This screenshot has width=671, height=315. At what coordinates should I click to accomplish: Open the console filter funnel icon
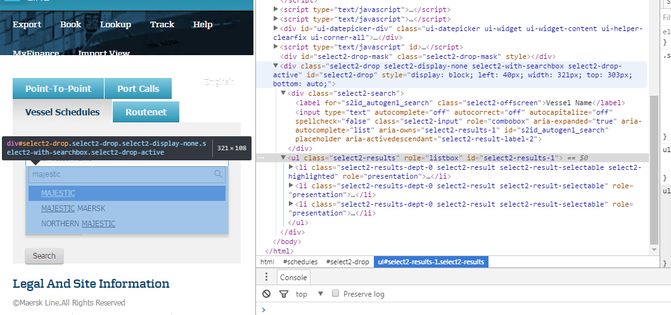pos(284,294)
